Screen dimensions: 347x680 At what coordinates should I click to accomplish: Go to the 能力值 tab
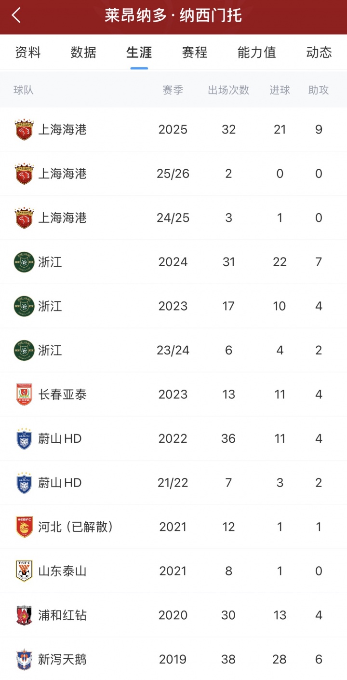pyautogui.click(x=257, y=52)
